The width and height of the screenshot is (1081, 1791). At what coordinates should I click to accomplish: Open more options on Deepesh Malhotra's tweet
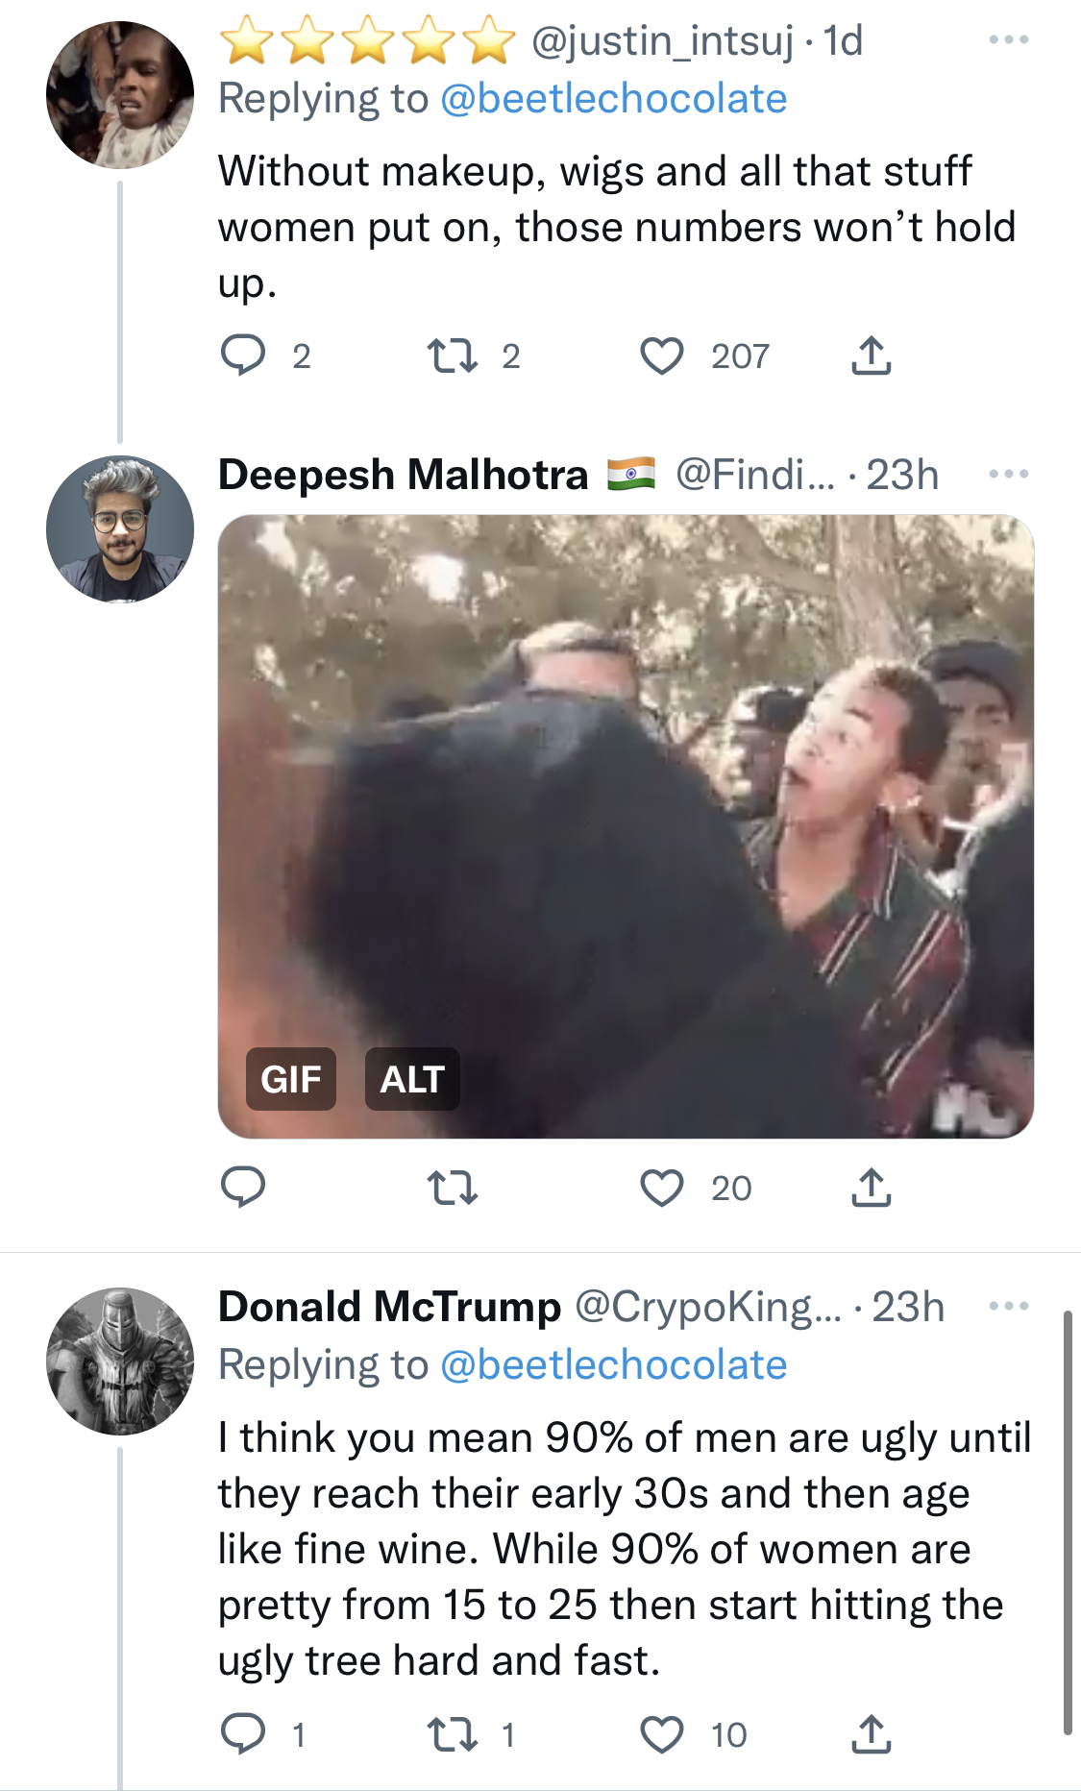[1009, 474]
